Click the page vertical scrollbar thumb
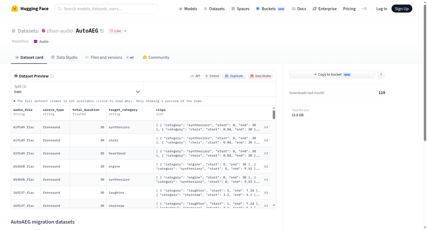Viewport: 427px width, 230px height. click(425, 73)
